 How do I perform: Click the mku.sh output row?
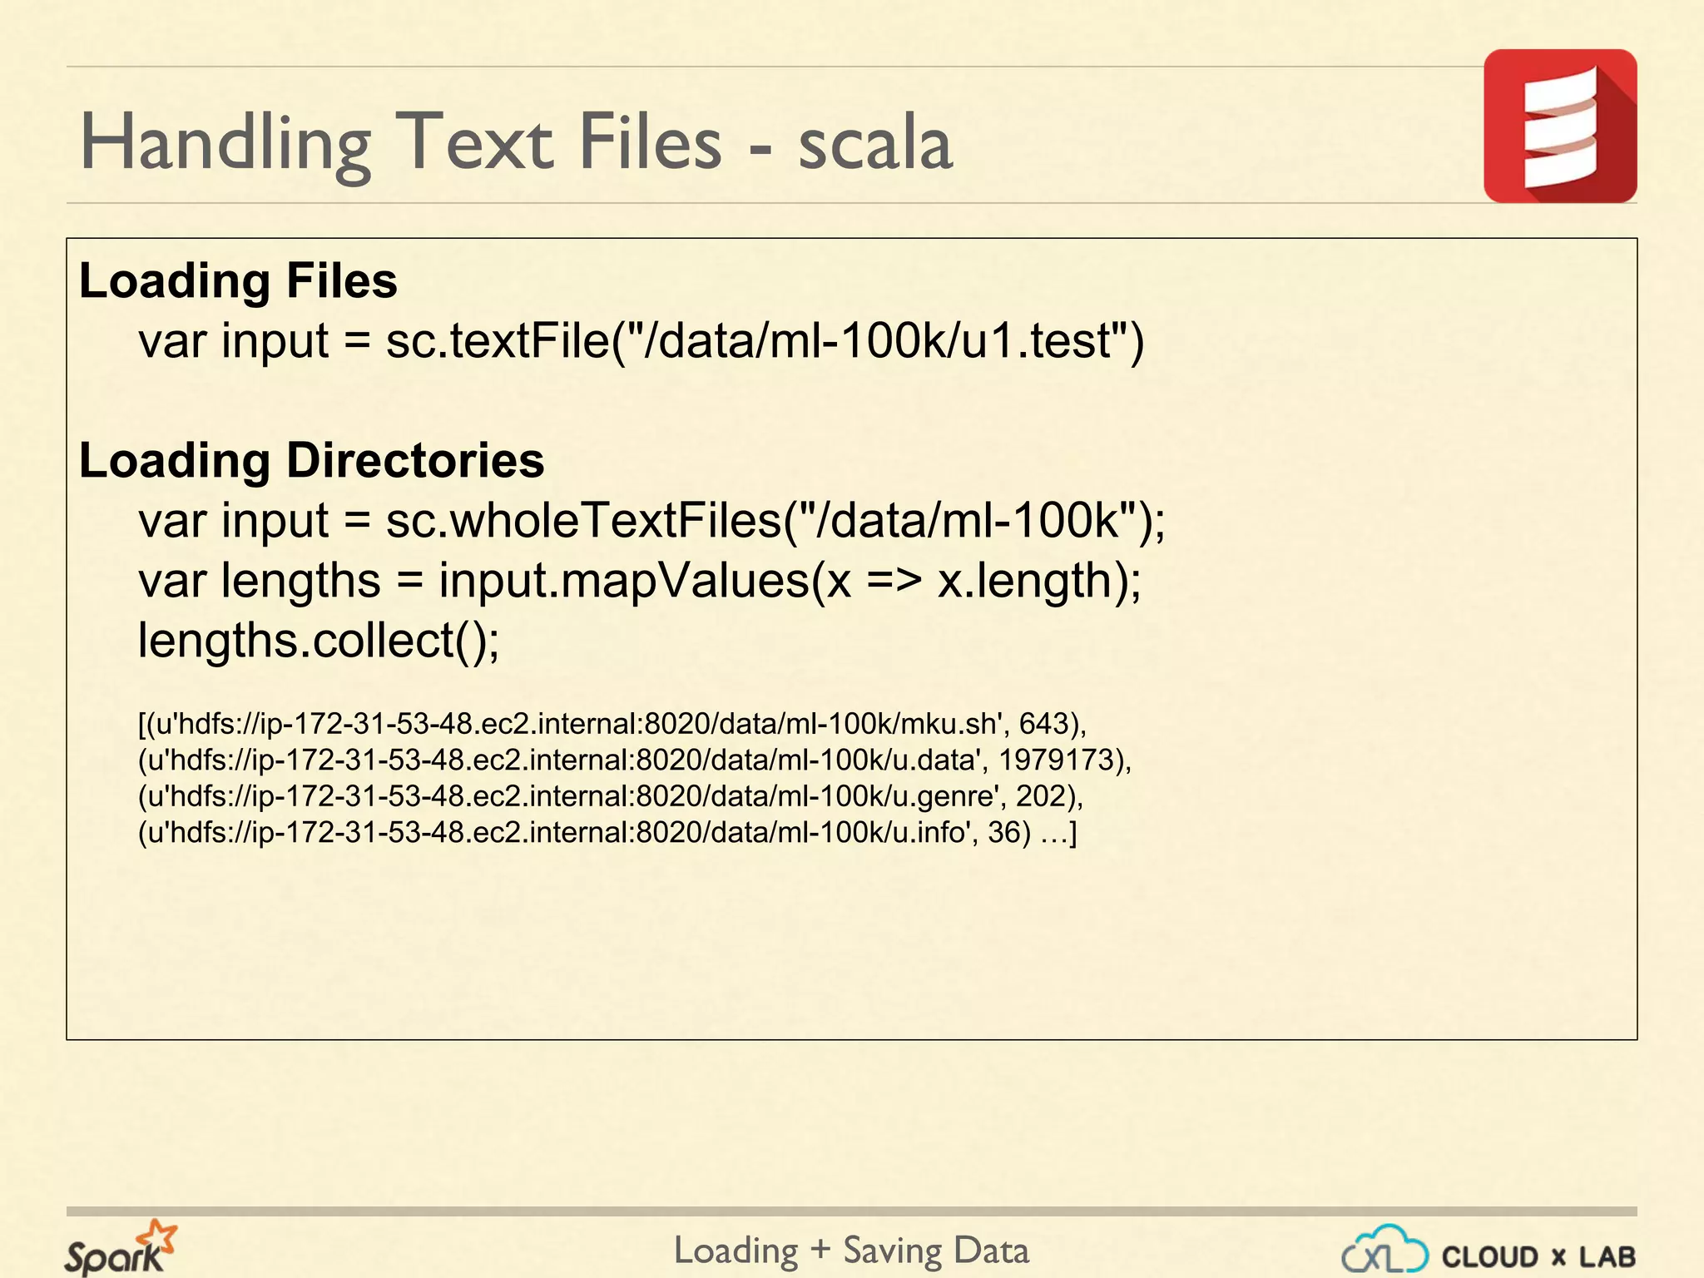click(612, 724)
